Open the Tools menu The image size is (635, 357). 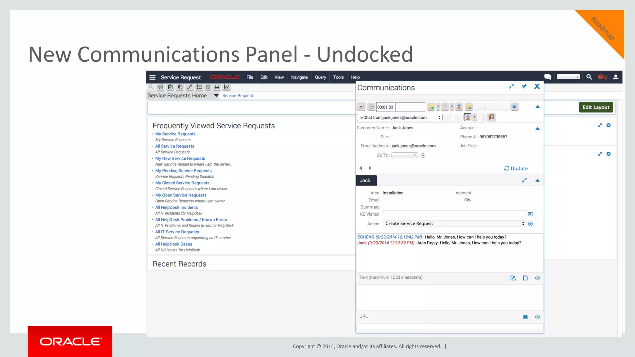pyautogui.click(x=338, y=77)
